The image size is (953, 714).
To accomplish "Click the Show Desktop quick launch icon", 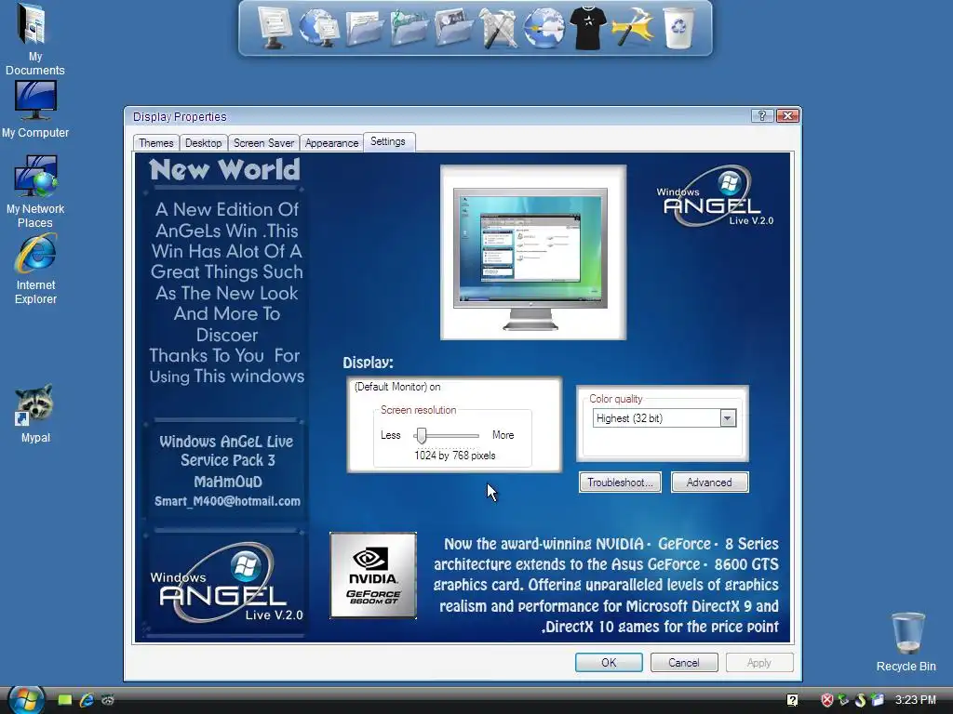I will 64,700.
